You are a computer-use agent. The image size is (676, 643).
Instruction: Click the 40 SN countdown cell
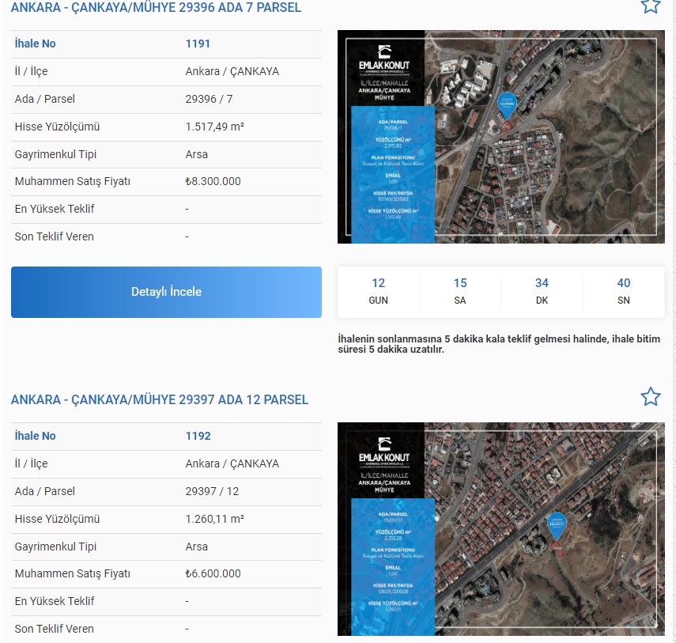coord(623,291)
